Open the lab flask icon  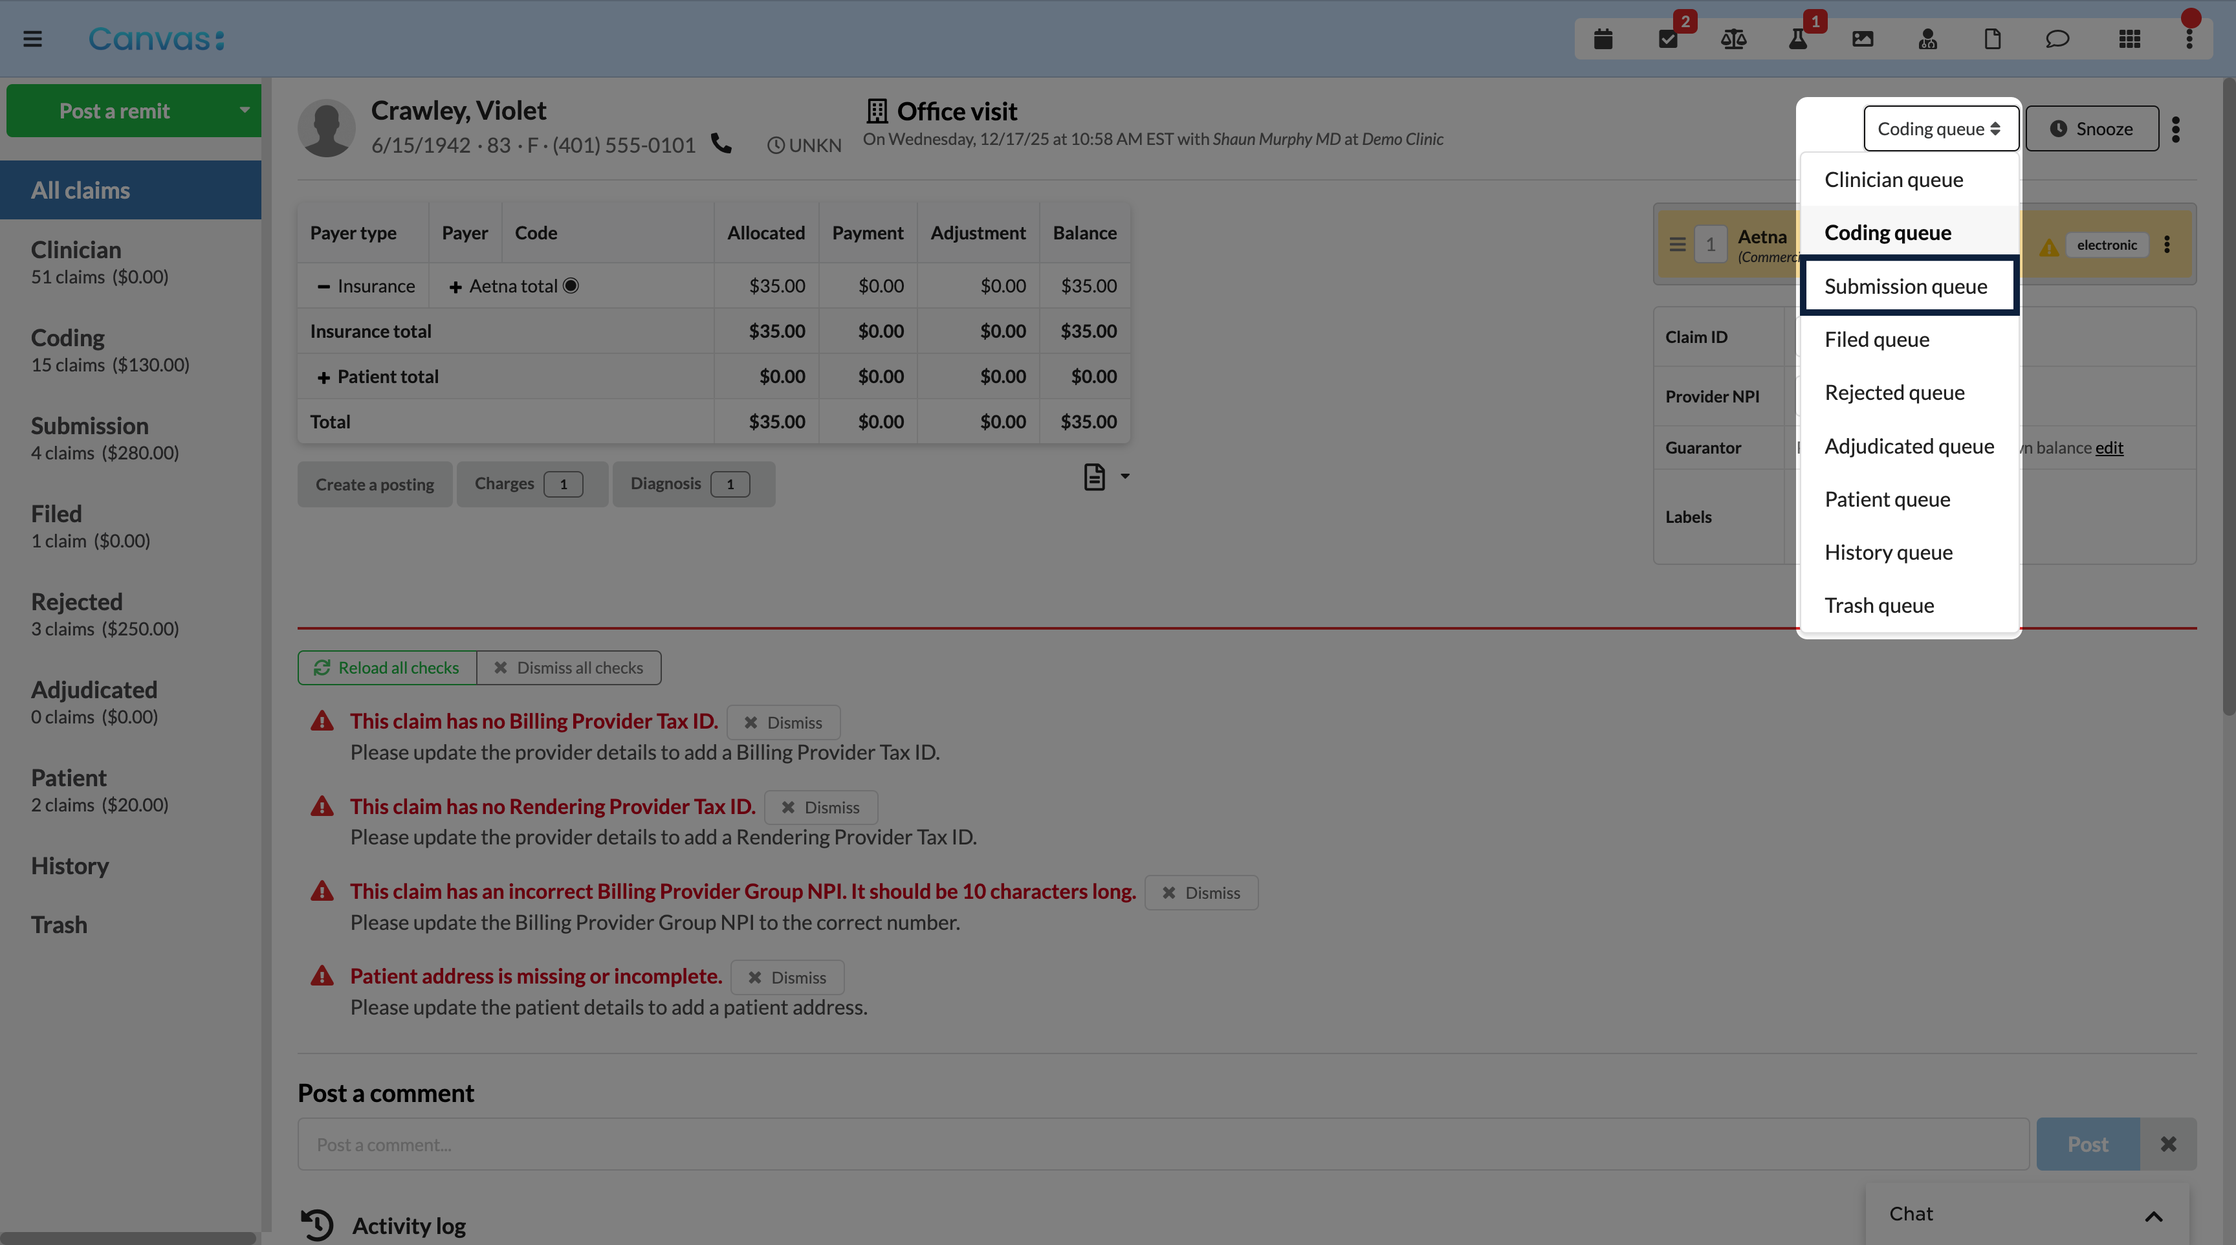click(x=1797, y=39)
